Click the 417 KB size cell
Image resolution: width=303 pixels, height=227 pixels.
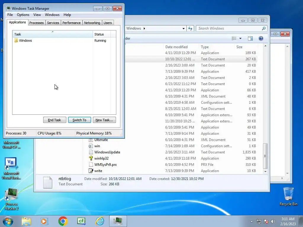[x=250, y=72]
